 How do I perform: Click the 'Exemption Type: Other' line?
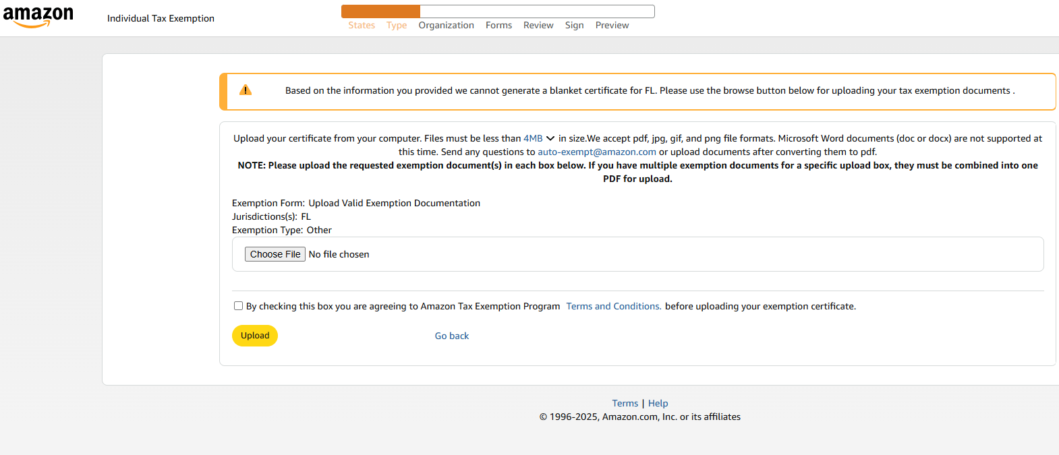click(282, 230)
